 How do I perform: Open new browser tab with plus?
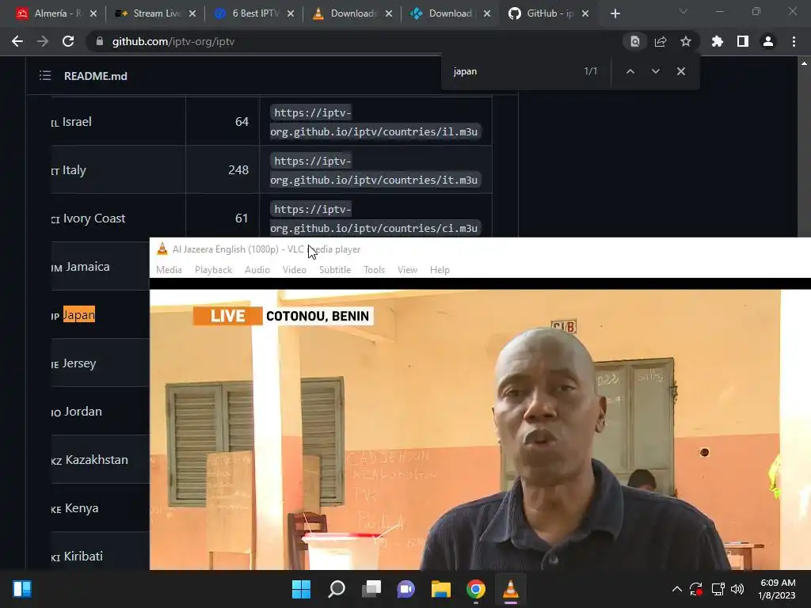(x=615, y=13)
